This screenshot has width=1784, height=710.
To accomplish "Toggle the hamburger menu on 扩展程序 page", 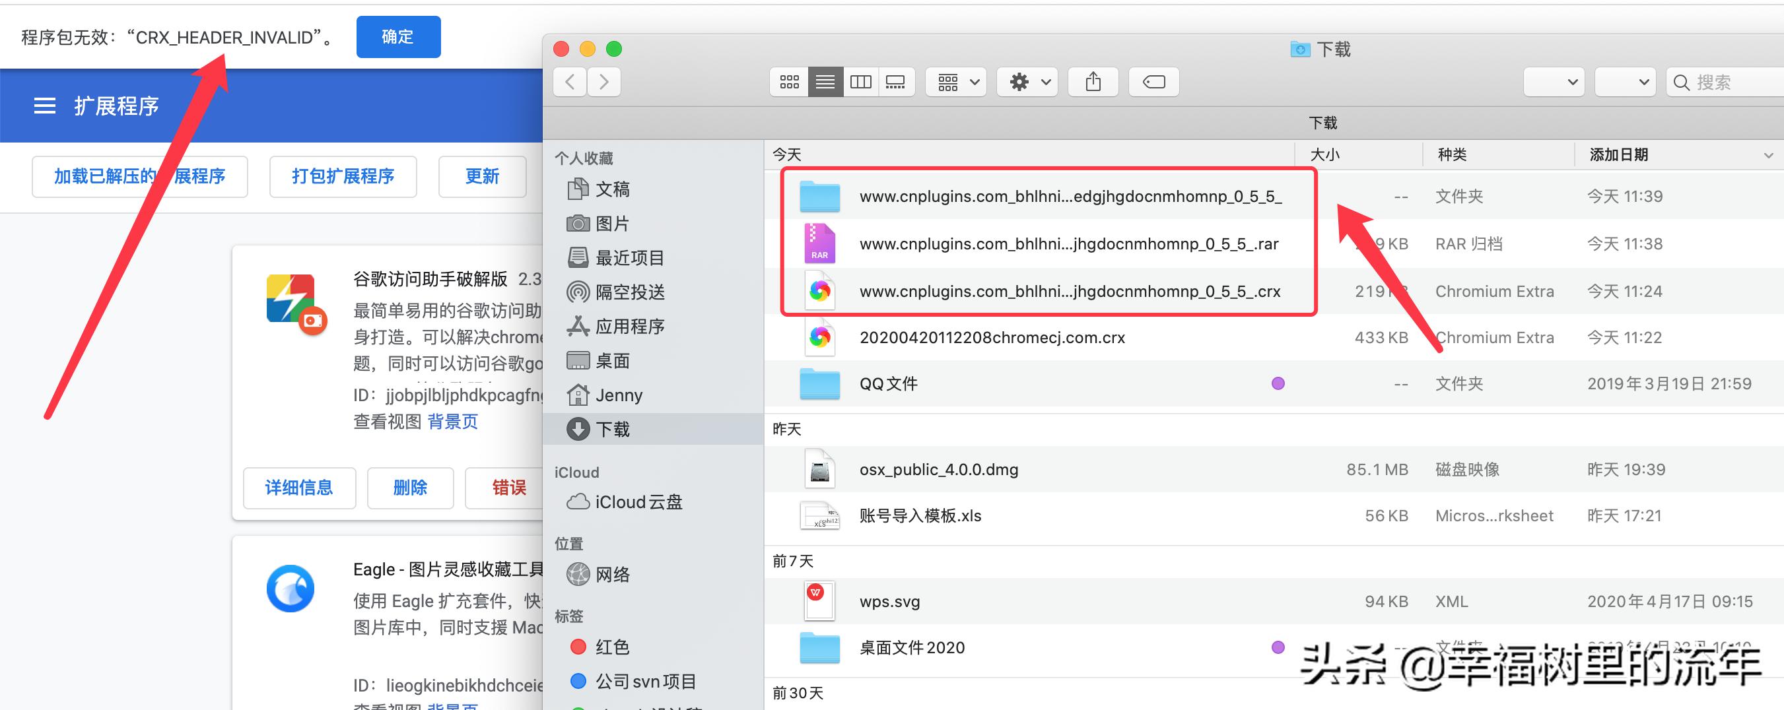I will [44, 105].
